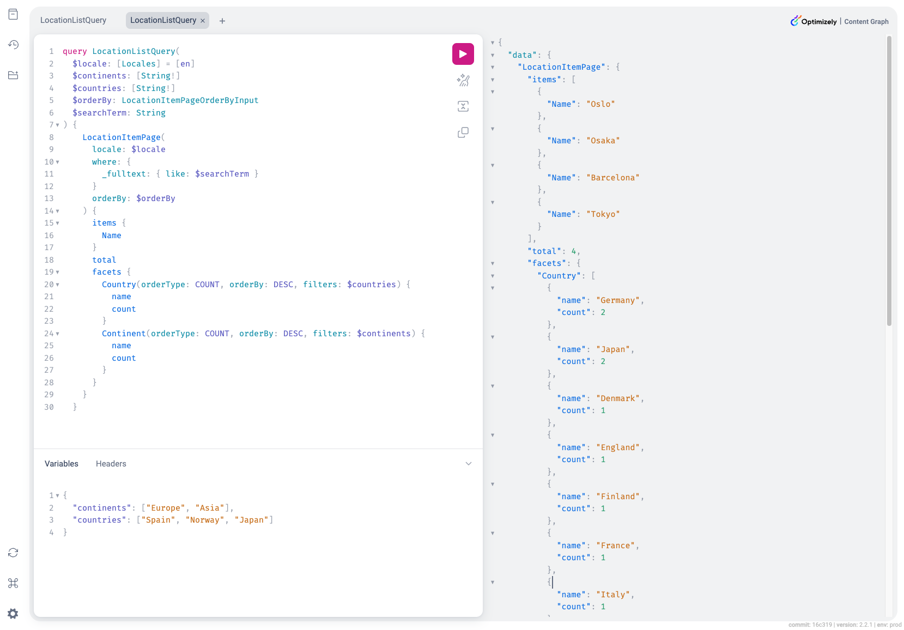Open the settings gear dialog
Image resolution: width=904 pixels, height=630 pixels.
click(x=14, y=614)
